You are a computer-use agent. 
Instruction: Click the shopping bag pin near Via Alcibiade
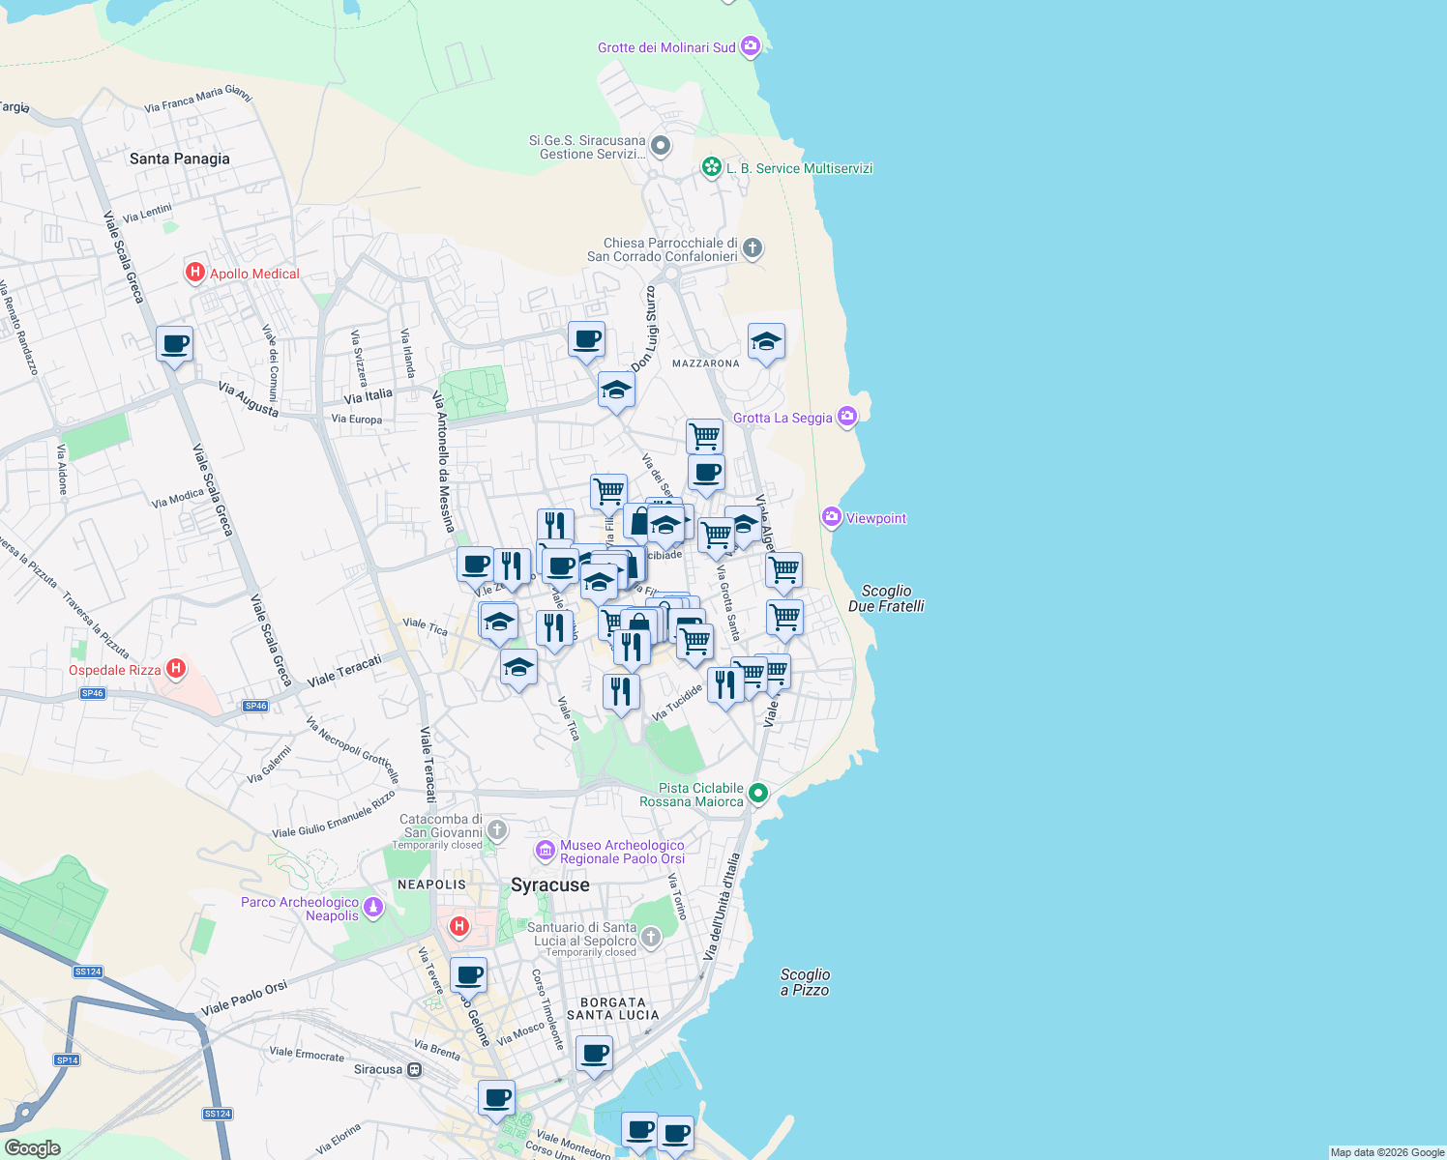[641, 521]
